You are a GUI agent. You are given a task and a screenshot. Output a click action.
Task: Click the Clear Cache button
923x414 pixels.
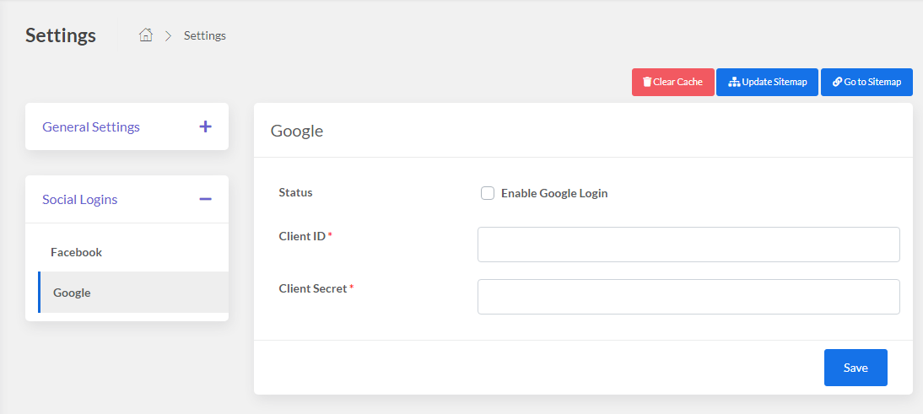(x=672, y=82)
